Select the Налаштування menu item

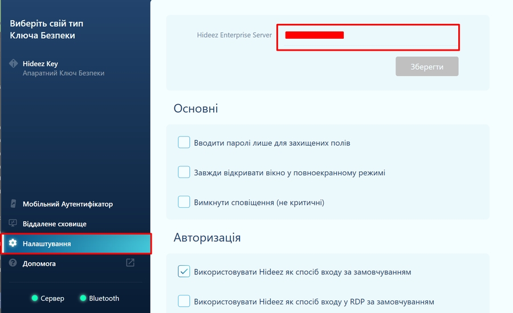47,244
